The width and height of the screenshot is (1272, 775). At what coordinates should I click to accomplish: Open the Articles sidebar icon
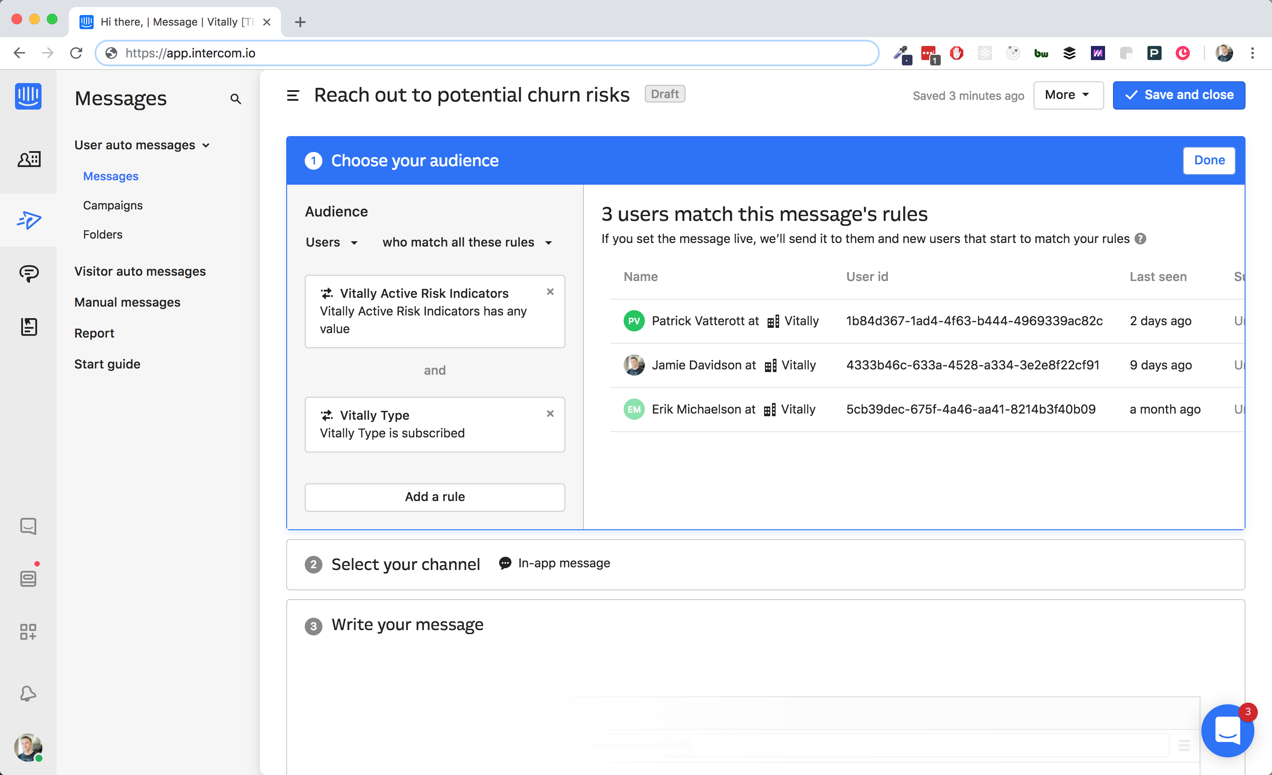tap(29, 327)
